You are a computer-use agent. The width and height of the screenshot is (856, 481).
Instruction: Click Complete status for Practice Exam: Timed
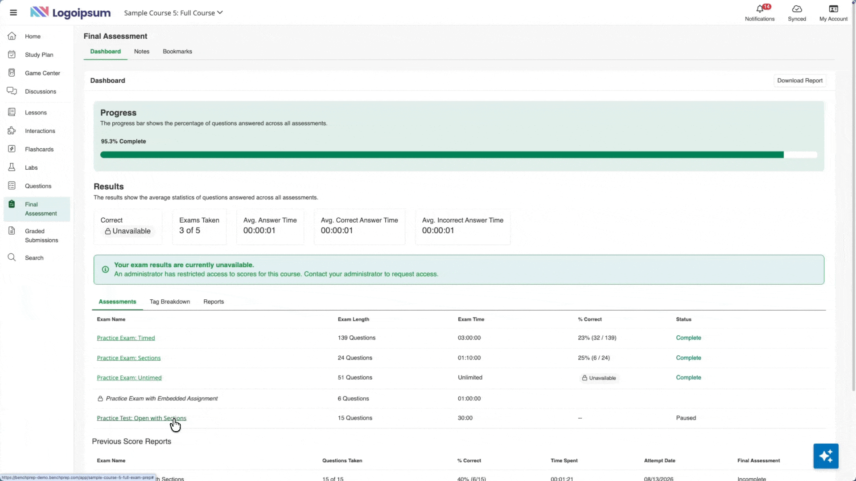tap(688, 338)
